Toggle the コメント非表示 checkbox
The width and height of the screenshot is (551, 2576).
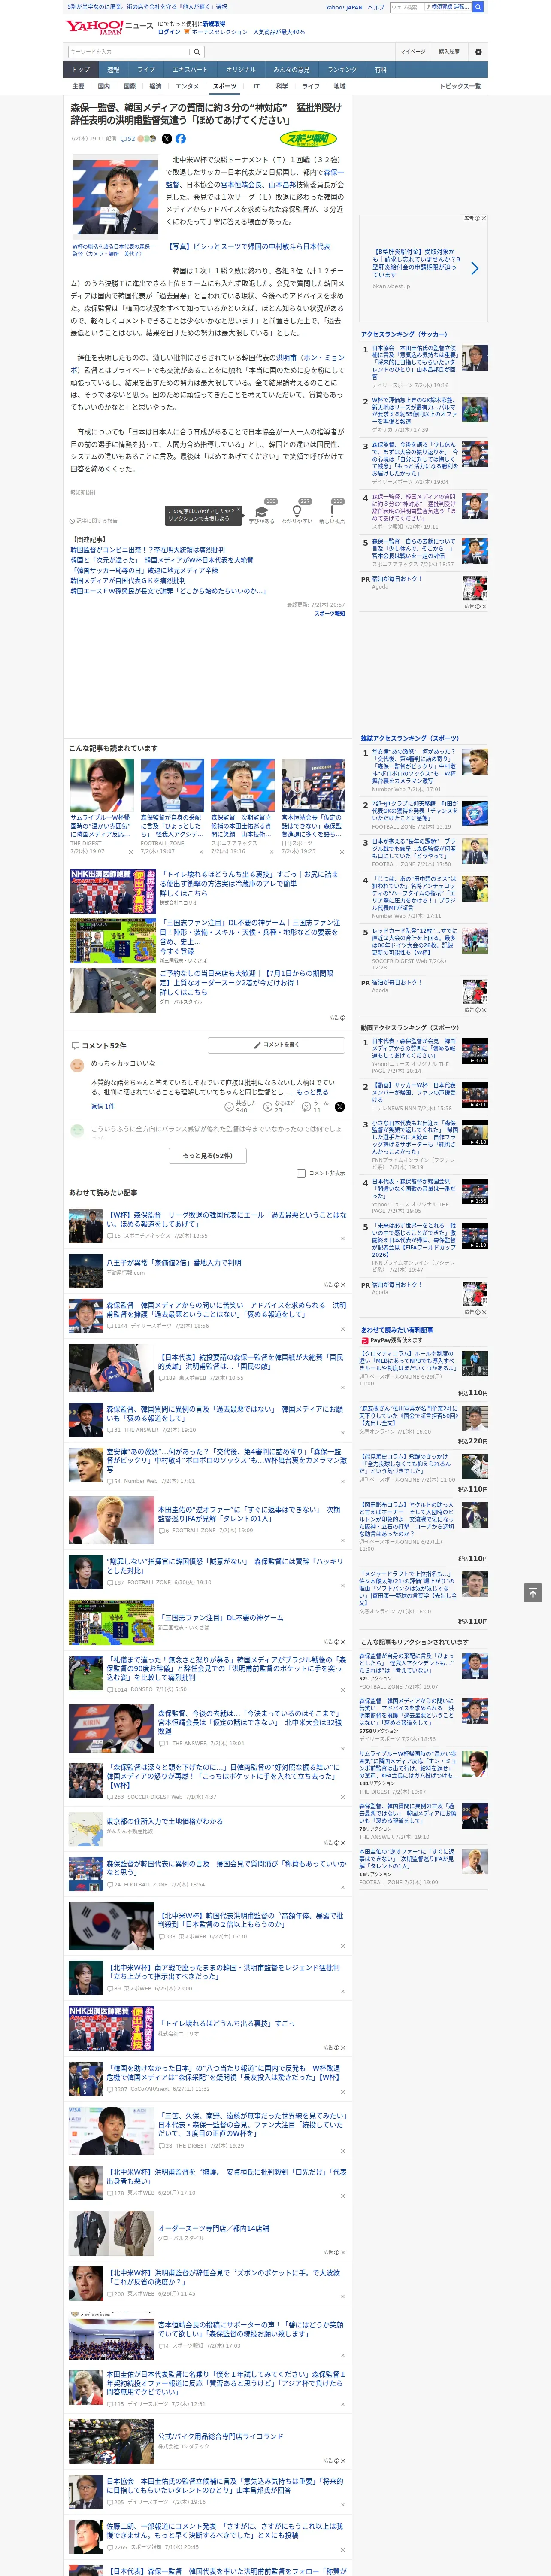pyautogui.click(x=301, y=1174)
